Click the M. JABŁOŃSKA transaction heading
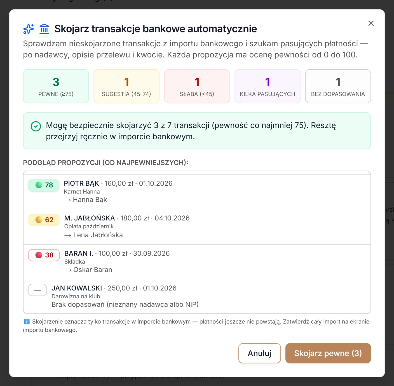Screen dimensions: 394x386 click(90, 218)
